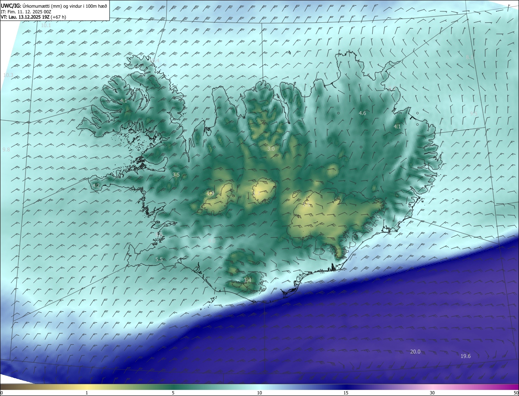This screenshot has height=396, width=519.
Task: Click the 15 label on the color scale
Action: coord(346,393)
